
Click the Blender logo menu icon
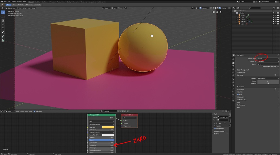pos(2,2)
